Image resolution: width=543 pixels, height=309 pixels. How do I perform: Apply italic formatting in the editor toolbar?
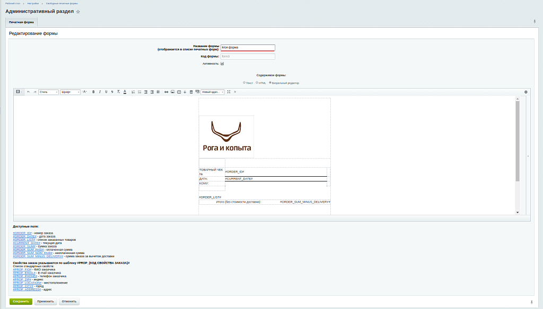tap(100, 92)
